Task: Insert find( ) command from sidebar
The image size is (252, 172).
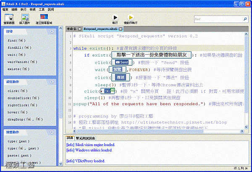Action: click(x=16, y=41)
